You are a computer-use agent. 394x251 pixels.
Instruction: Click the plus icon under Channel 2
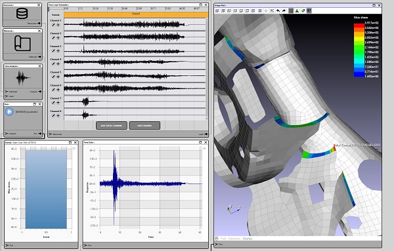tap(58, 38)
